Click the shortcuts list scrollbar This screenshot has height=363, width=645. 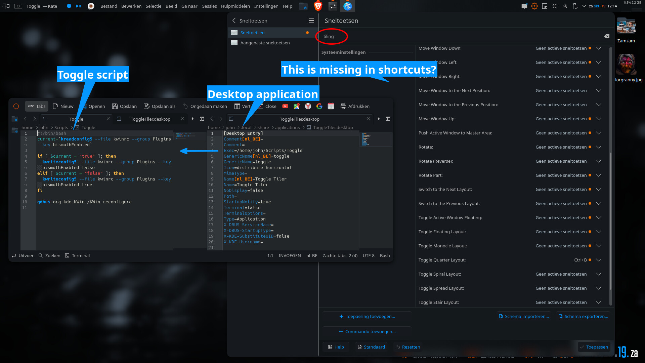click(610, 222)
